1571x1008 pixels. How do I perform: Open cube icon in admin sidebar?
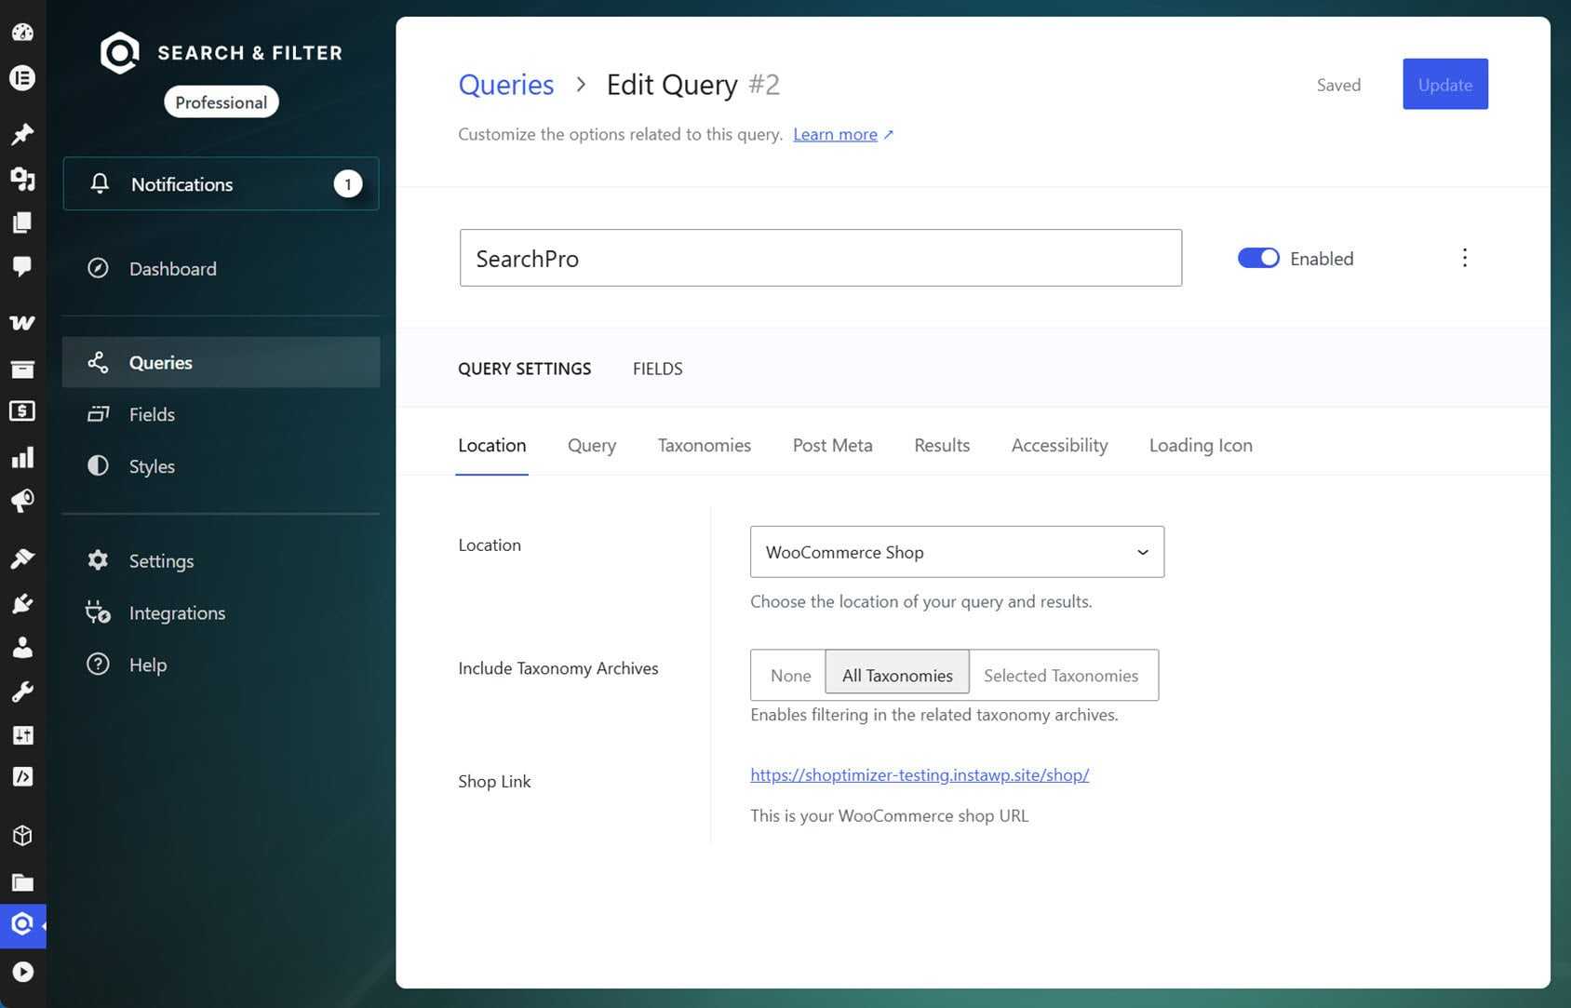tap(22, 836)
